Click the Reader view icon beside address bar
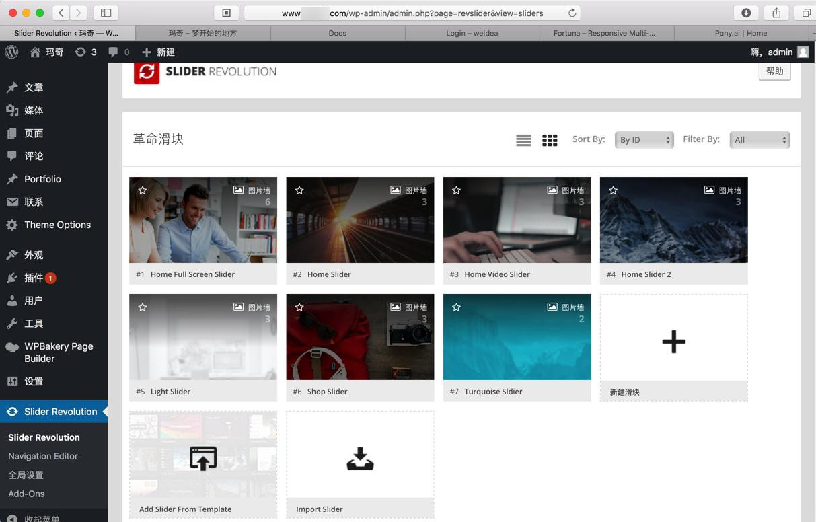 226,13
